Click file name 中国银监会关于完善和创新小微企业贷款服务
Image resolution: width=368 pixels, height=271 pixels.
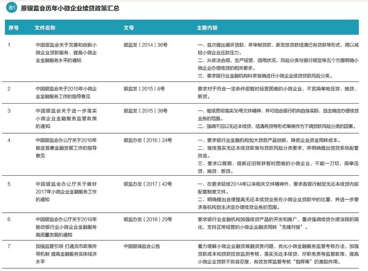(66, 53)
